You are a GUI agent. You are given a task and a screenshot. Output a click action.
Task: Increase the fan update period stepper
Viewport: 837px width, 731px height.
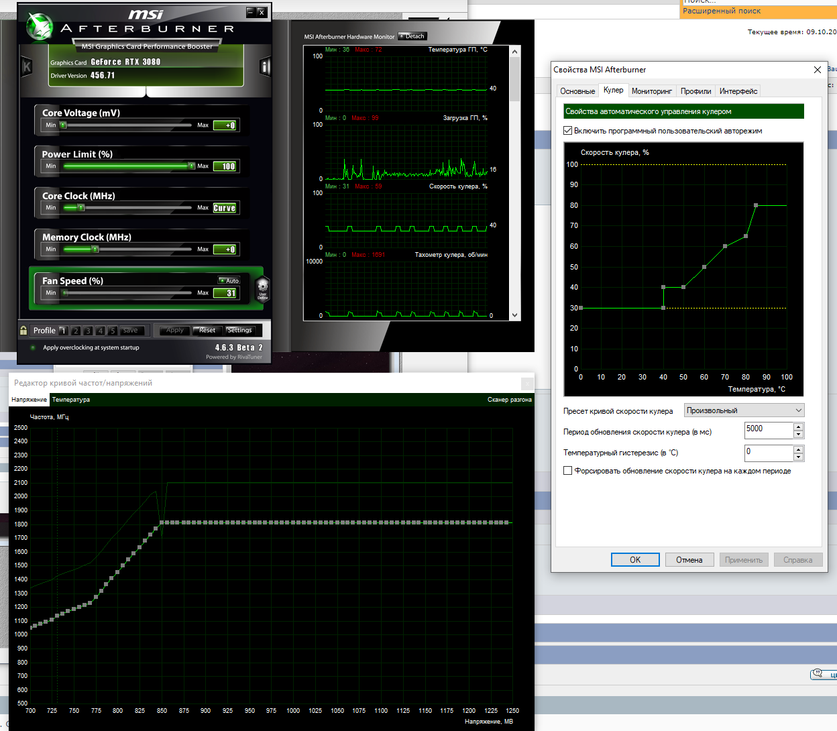tap(798, 427)
